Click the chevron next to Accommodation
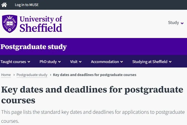 point(122,62)
